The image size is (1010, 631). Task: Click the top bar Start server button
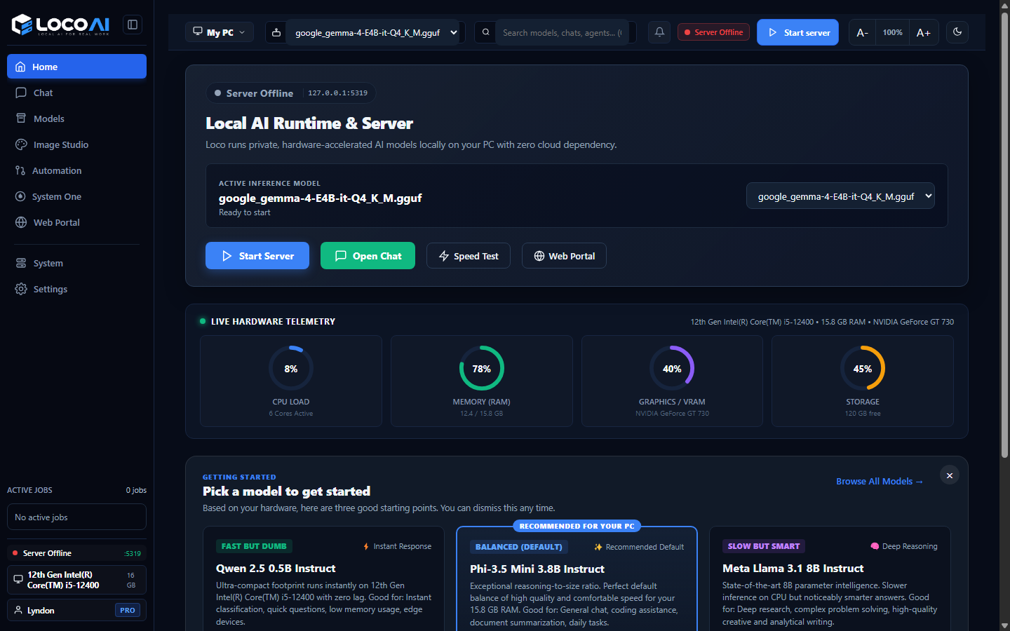click(x=797, y=32)
